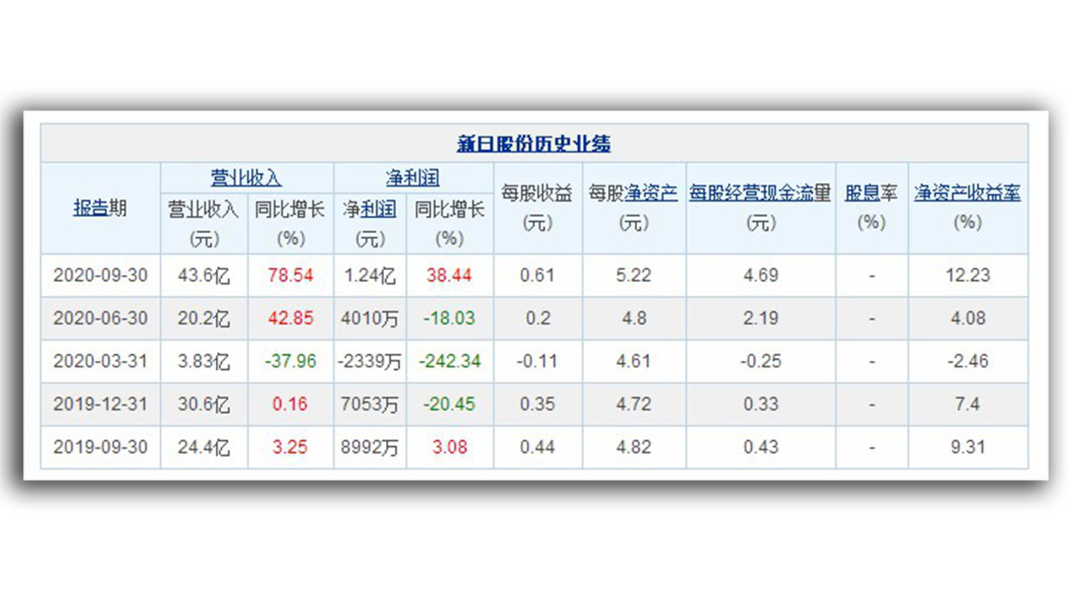This screenshot has height=591, width=1072.
Task: Click the 4.61 net assets per share value
Action: (x=634, y=361)
